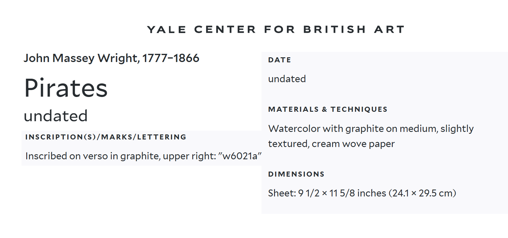
Task: Click the inscription code w6021a
Action: click(240, 156)
